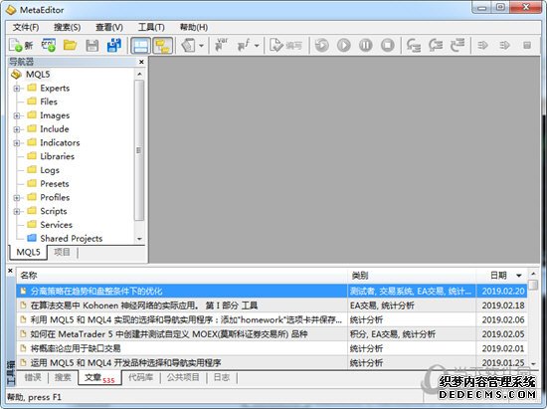Expand the Images folder
The height and width of the screenshot is (409, 547).
pyautogui.click(x=16, y=115)
